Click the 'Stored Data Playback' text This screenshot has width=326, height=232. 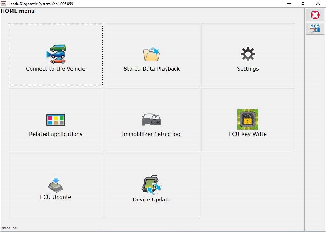click(x=152, y=69)
